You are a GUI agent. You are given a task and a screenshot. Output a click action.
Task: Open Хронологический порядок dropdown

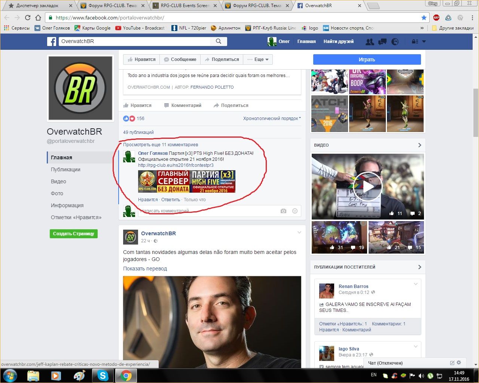272,119
